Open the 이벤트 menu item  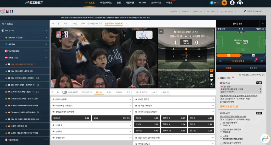[x=169, y=3]
